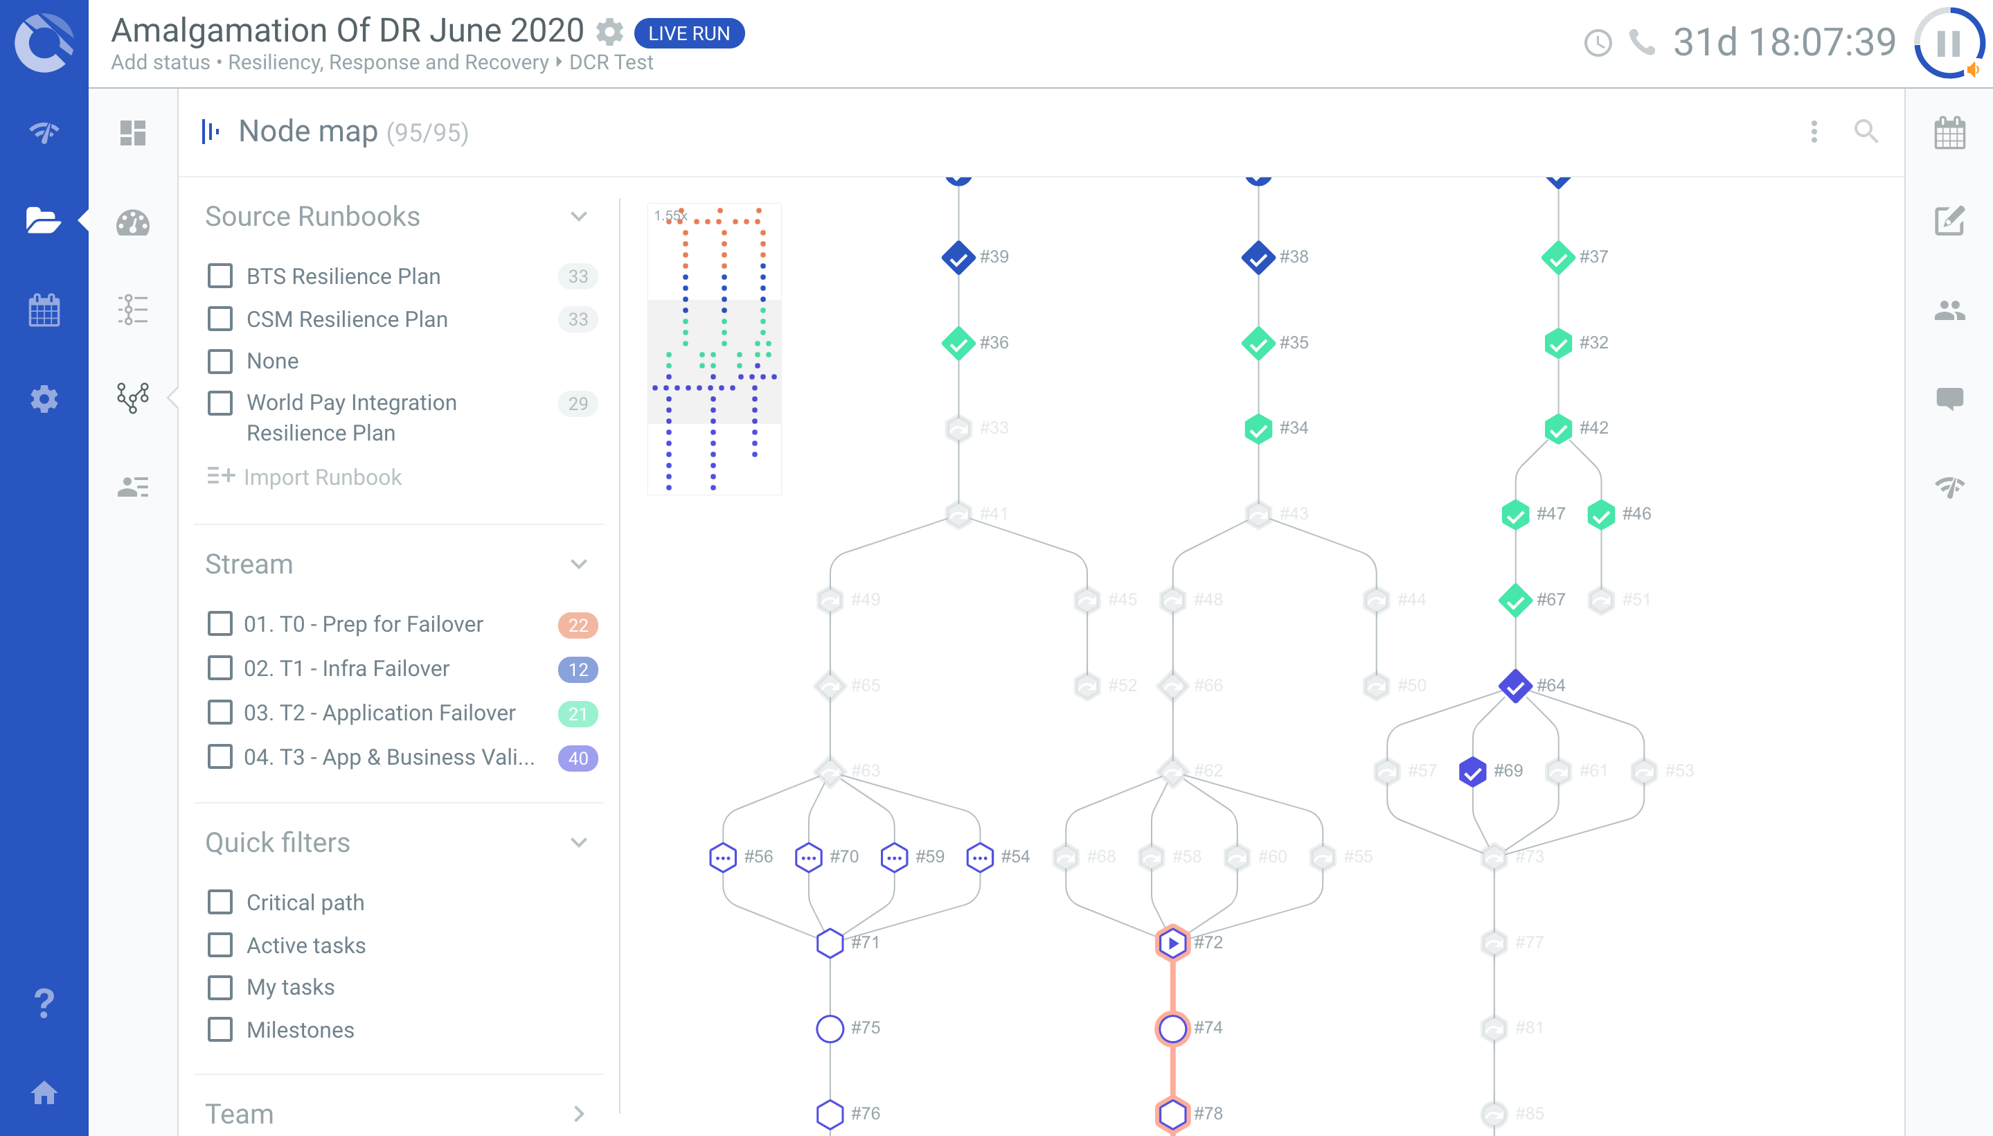Click the DCR Test breadcrumb
The width and height of the screenshot is (1993, 1136).
(611, 62)
